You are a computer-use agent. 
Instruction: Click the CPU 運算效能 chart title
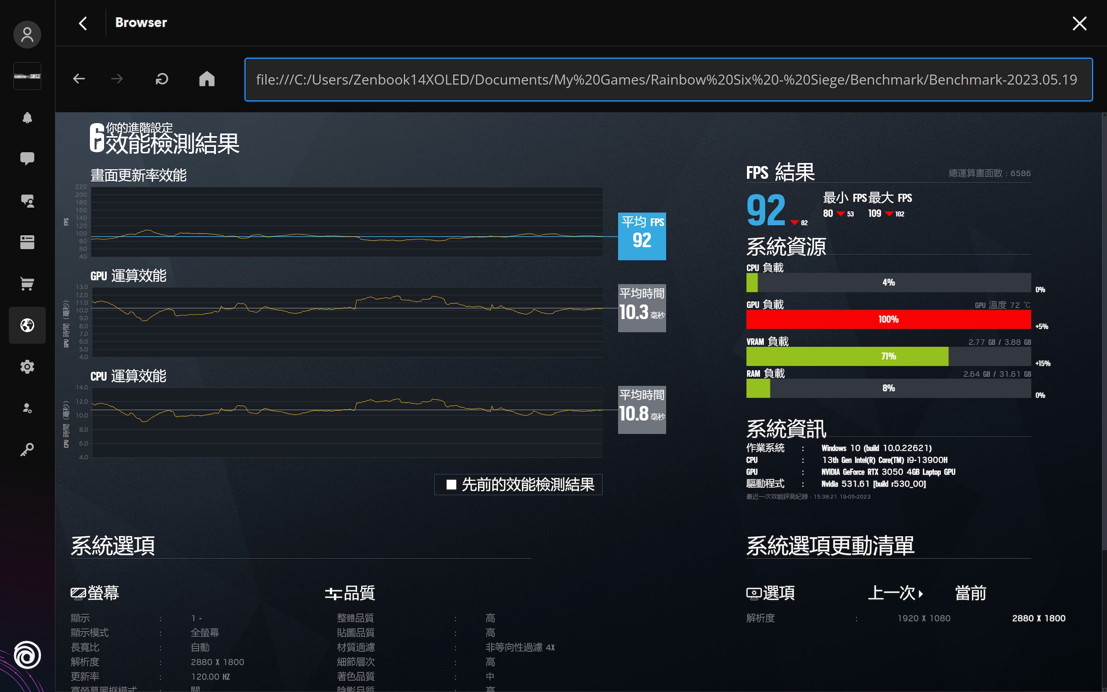(x=128, y=376)
